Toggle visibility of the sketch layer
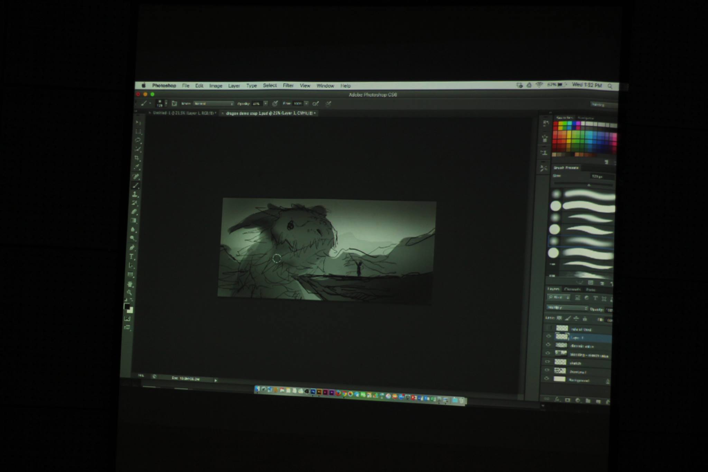Screen dimensions: 708x472 tap(547, 361)
